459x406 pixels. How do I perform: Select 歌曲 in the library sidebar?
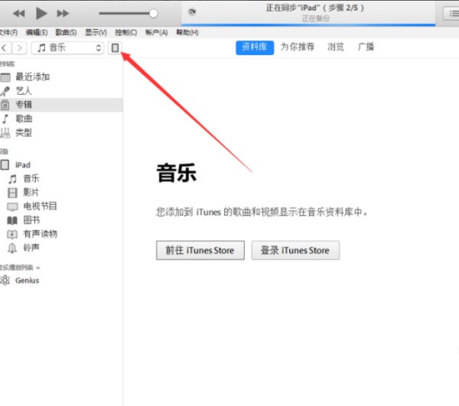pos(61,119)
